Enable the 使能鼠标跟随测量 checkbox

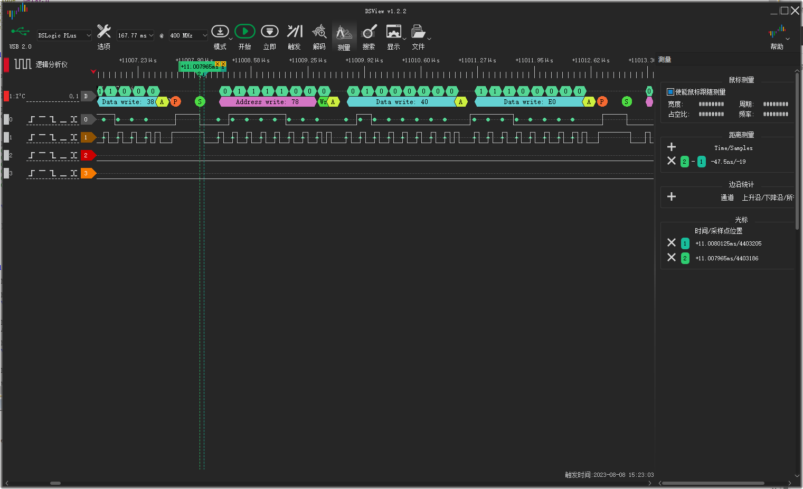coord(670,92)
